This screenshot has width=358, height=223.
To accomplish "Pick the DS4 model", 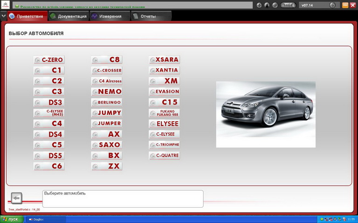I will point(49,134).
